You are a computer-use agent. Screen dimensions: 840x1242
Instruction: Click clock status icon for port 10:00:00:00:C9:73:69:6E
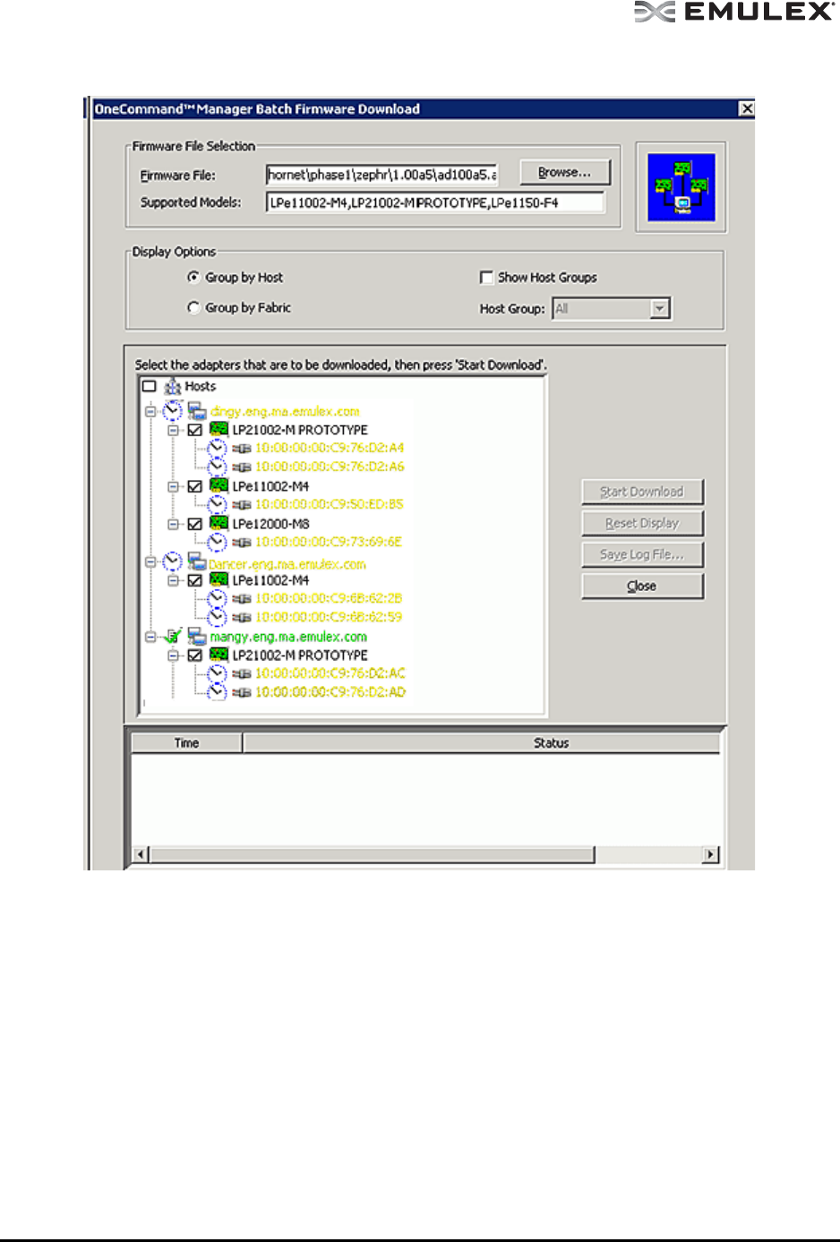pyautogui.click(x=217, y=542)
